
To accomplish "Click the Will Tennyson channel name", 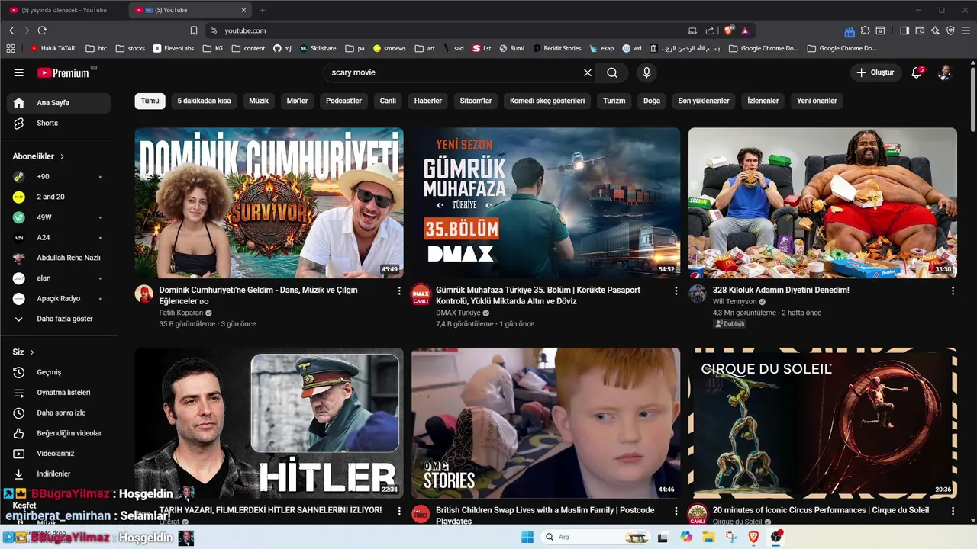I will pyautogui.click(x=734, y=302).
